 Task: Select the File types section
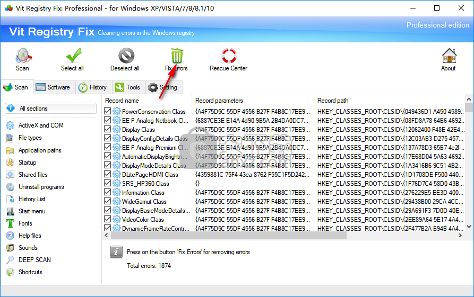click(x=30, y=138)
